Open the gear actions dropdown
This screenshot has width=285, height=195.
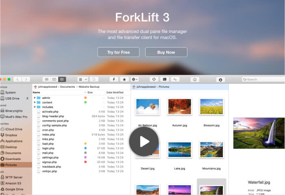[135, 79]
